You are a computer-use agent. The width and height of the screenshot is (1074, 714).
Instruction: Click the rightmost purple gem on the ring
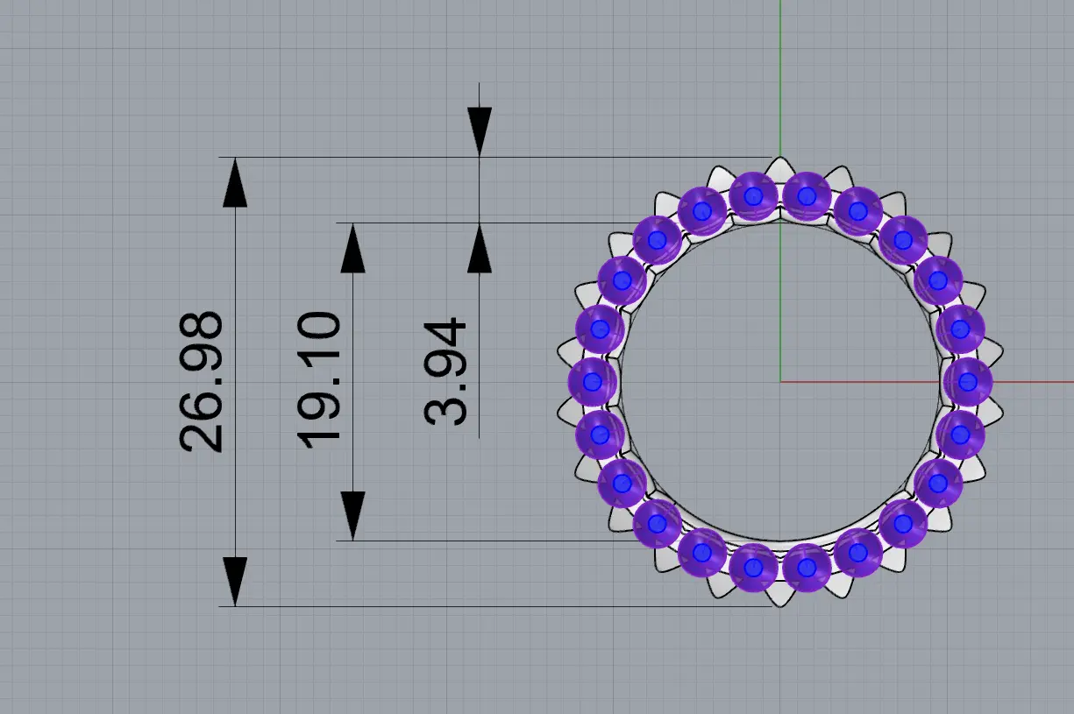coord(968,382)
